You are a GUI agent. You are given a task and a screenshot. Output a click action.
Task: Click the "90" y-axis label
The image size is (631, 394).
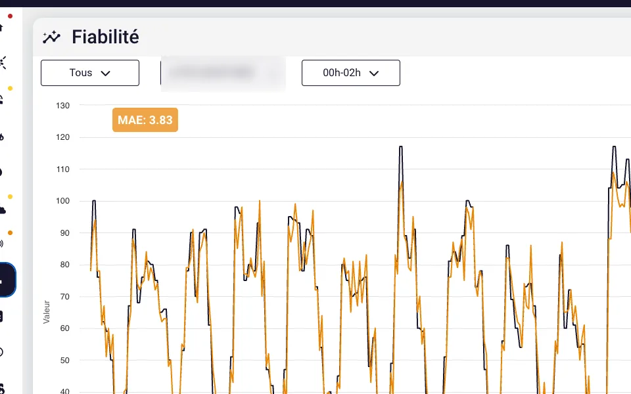(65, 232)
